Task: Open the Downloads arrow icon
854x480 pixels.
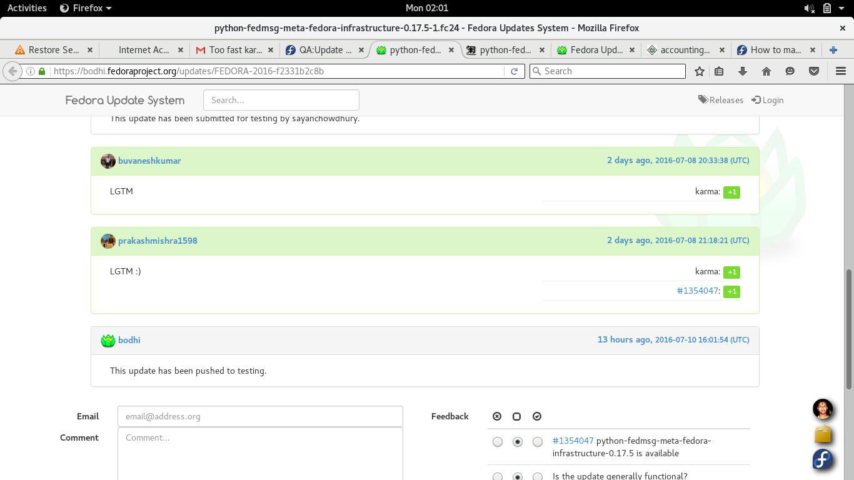Action: (743, 71)
